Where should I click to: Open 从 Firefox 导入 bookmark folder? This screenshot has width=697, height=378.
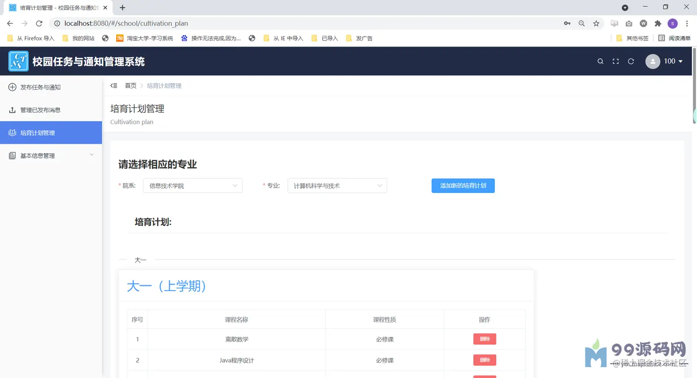coord(31,38)
